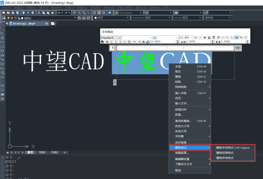
Task: Open the 随颜色 plot style dropdown
Action: pos(229,18)
